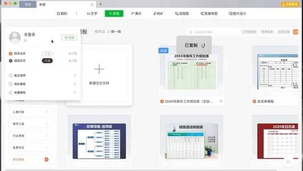Select the 图片设计 category
The image size is (303, 171).
coord(237,13)
